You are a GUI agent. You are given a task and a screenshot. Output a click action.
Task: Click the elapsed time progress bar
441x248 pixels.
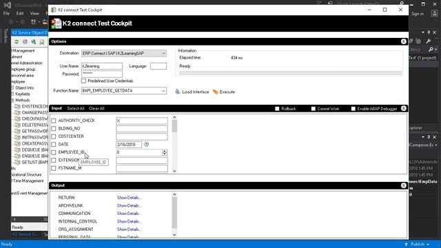290,73
